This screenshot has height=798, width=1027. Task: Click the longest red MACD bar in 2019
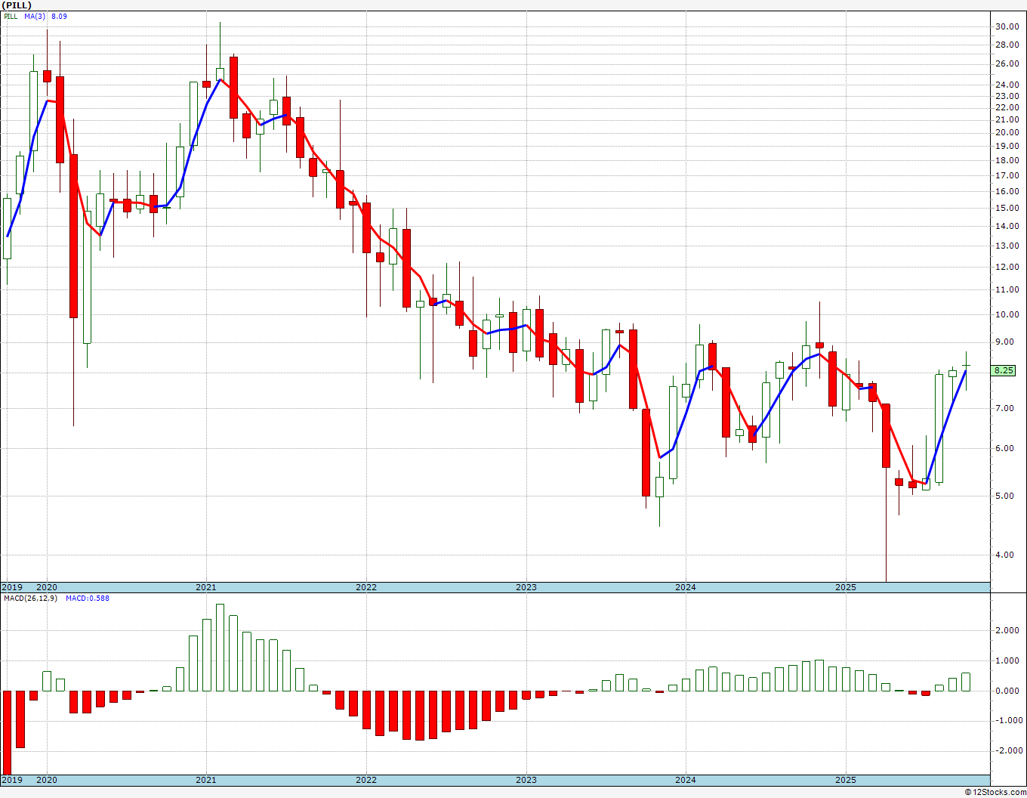(x=7, y=732)
